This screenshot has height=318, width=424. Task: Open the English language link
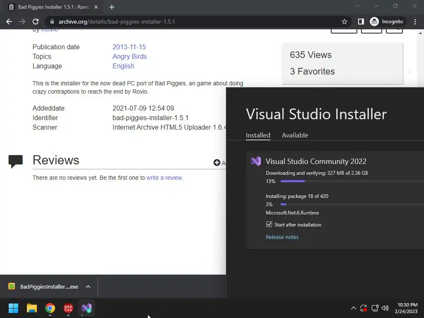123,66
